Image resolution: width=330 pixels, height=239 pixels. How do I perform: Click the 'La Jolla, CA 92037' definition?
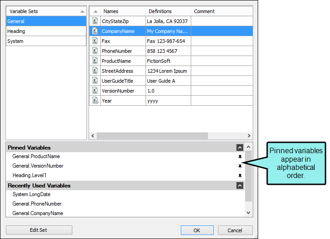[x=167, y=21]
